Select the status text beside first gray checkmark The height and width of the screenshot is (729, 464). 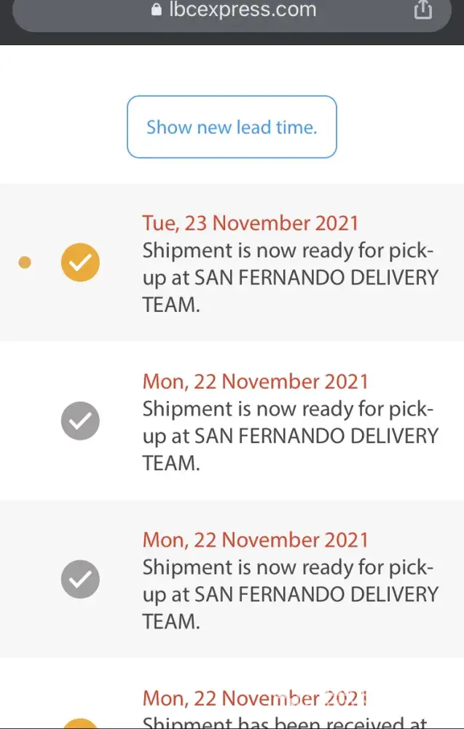[x=290, y=436]
